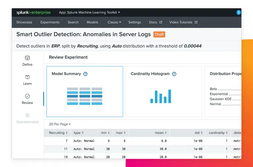Click the Model Summary help icon
Viewport: 253px width, 167px height.
click(86, 74)
